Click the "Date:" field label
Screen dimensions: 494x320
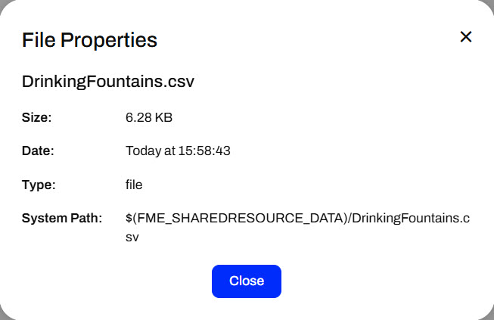click(38, 151)
